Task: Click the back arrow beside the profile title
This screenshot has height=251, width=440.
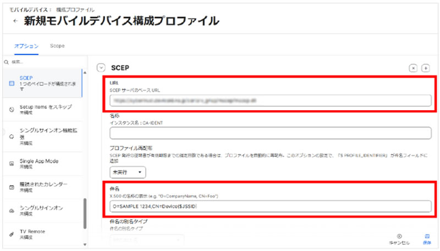Action: tap(15, 21)
